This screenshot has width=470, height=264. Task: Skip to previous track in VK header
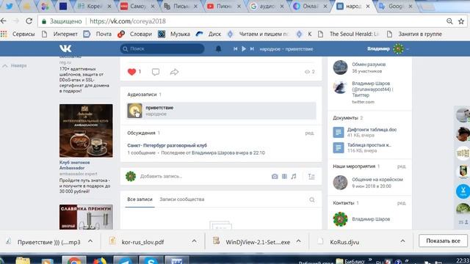point(235,49)
